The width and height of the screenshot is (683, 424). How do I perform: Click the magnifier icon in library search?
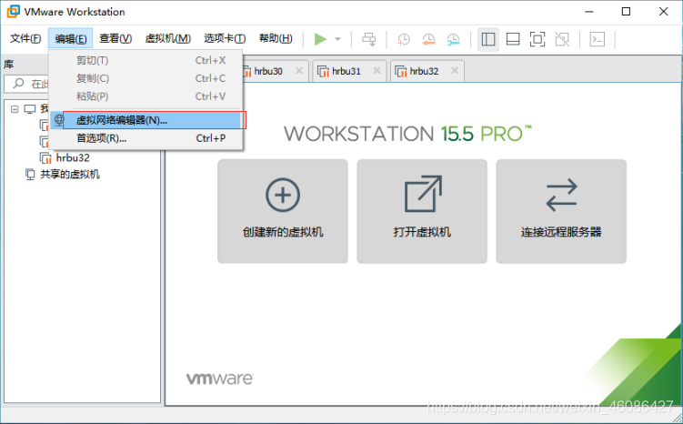[18, 83]
